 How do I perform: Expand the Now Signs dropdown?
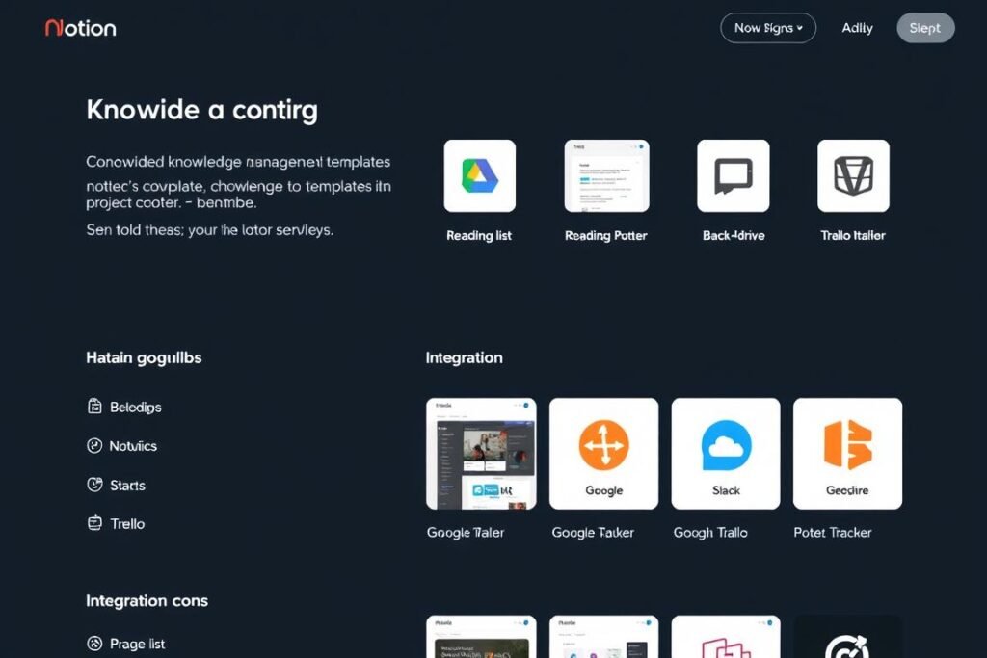click(767, 28)
